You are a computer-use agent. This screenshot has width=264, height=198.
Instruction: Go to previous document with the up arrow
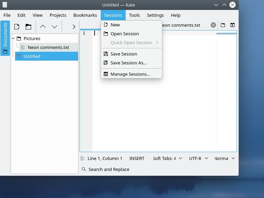pos(43,27)
